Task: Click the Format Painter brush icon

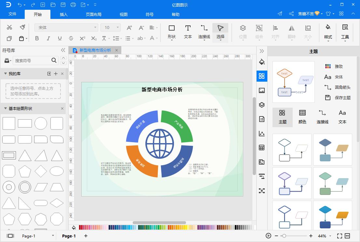Action: coord(22,27)
